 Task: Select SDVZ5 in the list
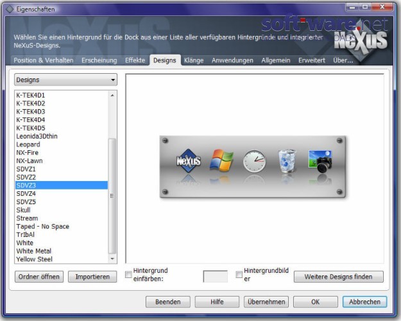pyautogui.click(x=62, y=202)
